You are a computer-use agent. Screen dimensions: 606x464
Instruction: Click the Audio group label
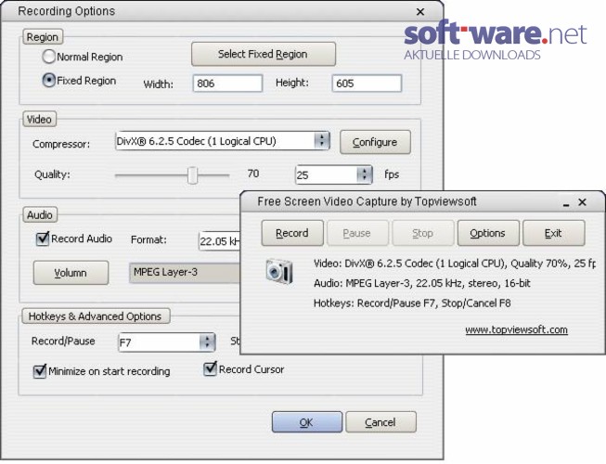[40, 214]
